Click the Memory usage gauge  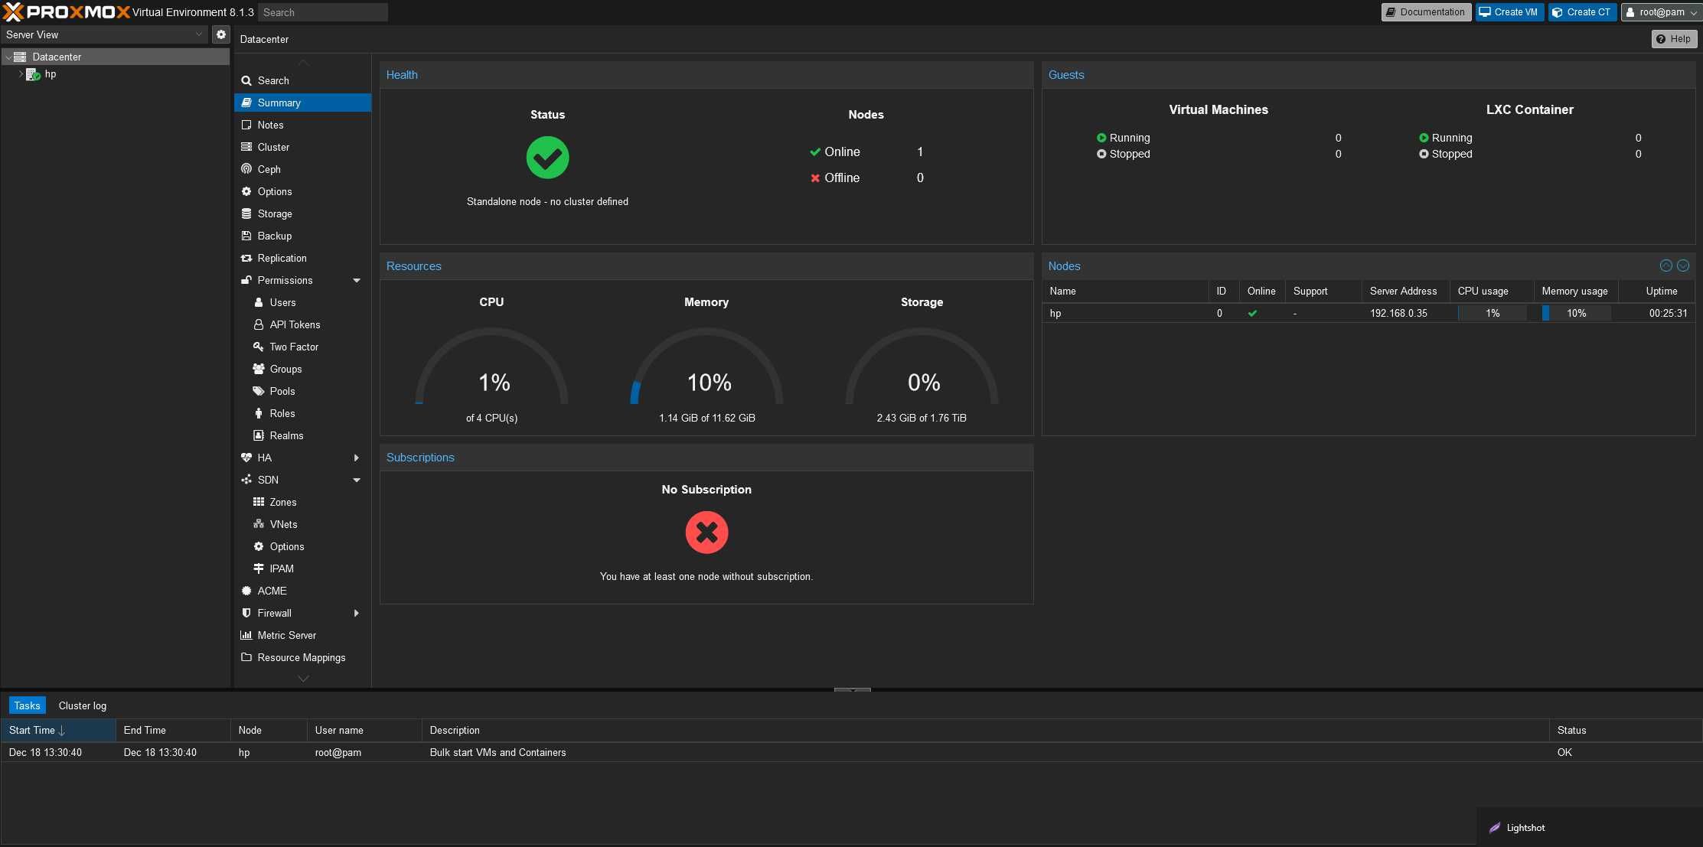pyautogui.click(x=706, y=367)
